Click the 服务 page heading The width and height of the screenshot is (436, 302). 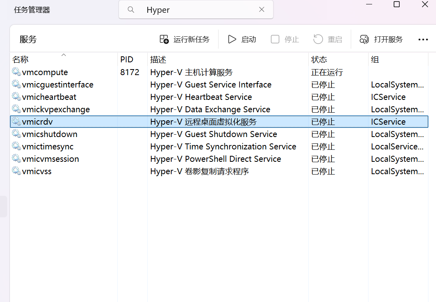click(28, 39)
